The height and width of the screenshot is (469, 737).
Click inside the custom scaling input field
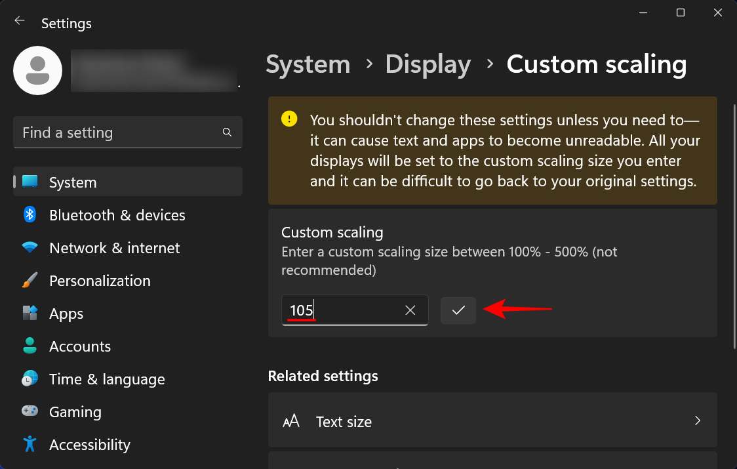tap(341, 310)
